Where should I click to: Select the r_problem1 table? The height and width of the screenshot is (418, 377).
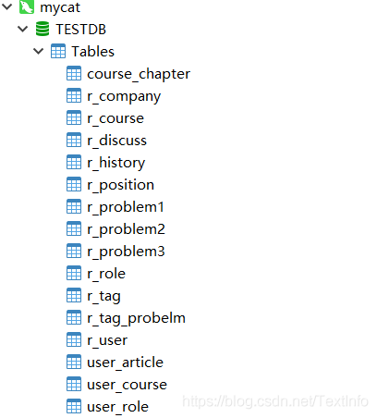click(x=126, y=207)
